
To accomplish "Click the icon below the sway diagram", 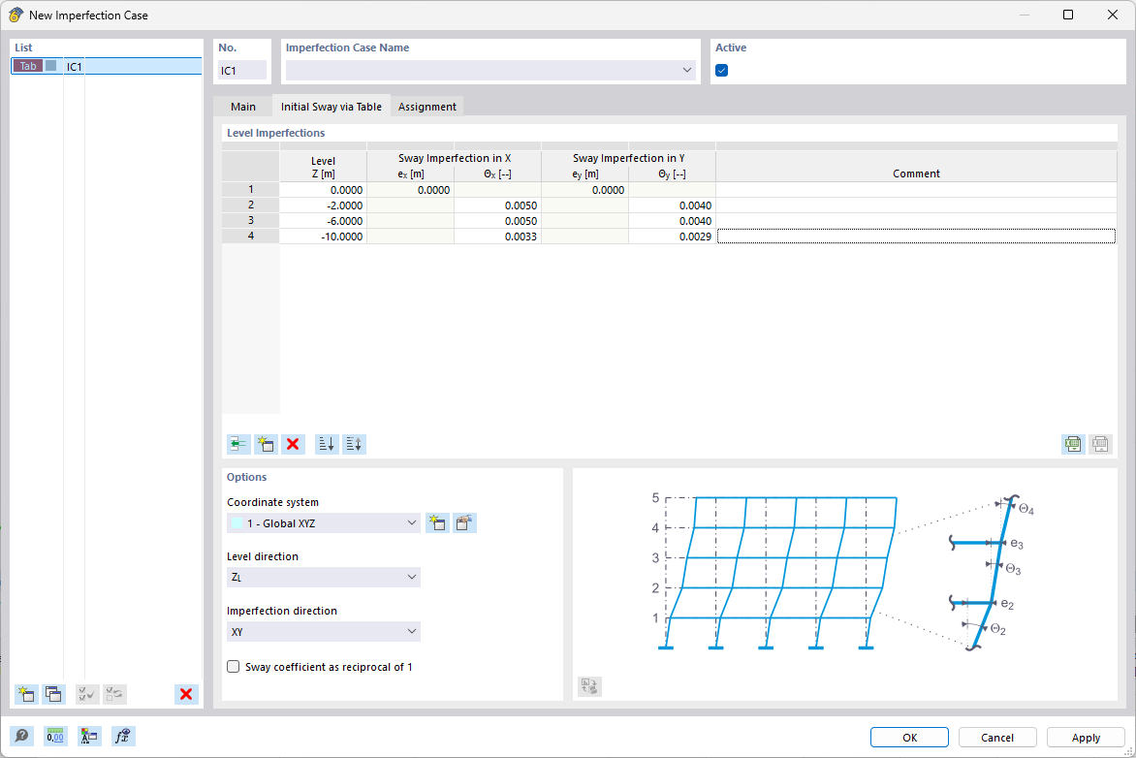I will point(589,686).
